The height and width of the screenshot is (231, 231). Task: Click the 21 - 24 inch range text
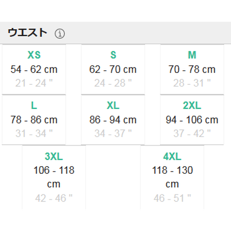pos(34,83)
